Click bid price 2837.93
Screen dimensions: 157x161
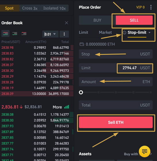tap(7, 126)
